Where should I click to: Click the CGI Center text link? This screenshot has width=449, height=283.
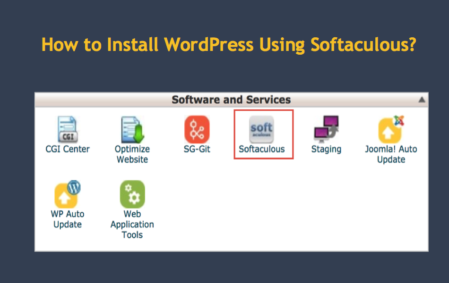68,149
